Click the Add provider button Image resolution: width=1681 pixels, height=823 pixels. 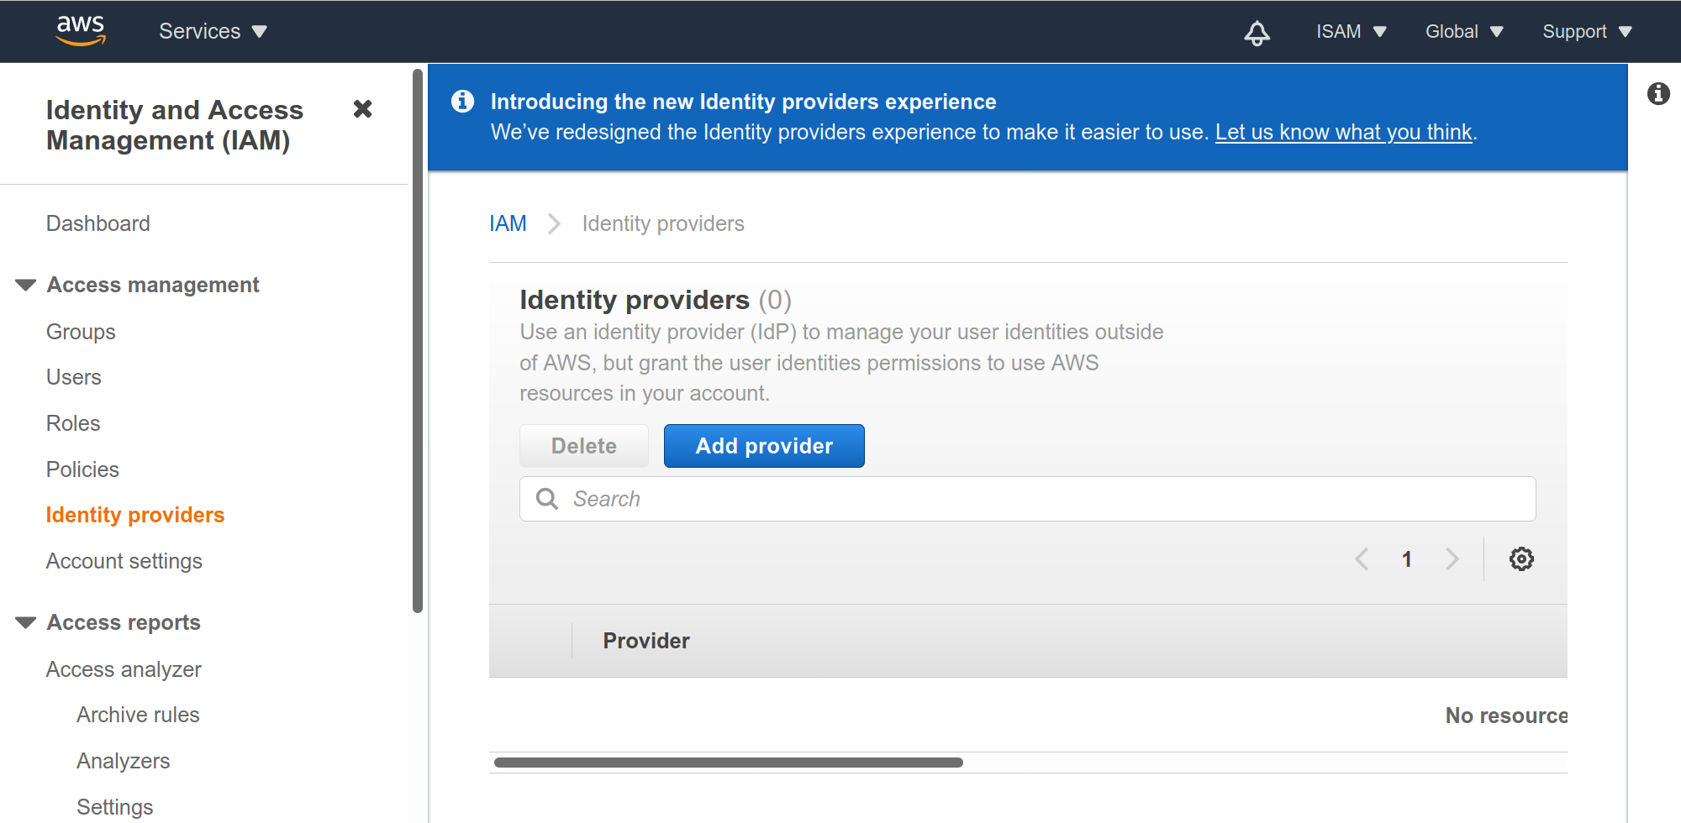point(763,446)
